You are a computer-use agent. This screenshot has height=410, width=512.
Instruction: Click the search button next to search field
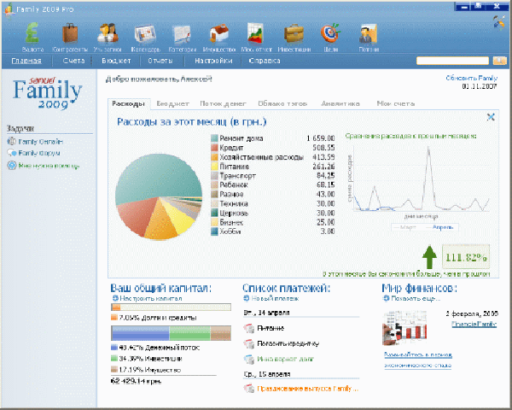pos(499,61)
